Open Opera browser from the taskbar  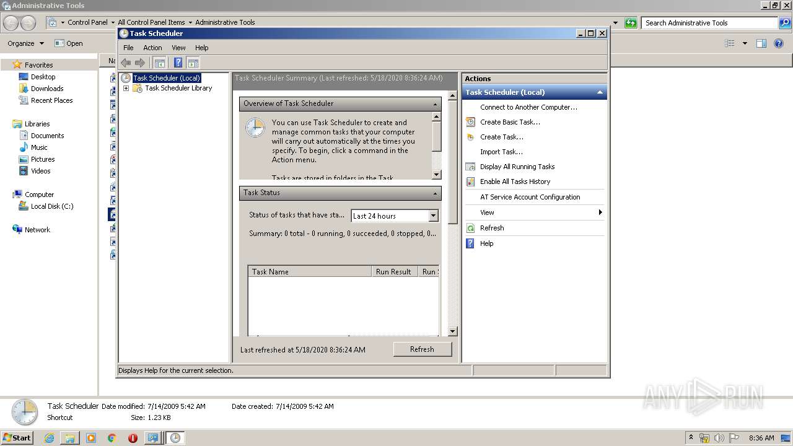(133, 438)
